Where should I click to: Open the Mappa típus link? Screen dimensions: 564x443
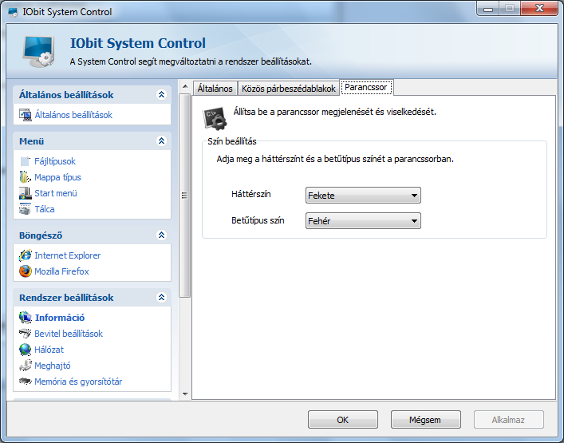[x=57, y=177]
